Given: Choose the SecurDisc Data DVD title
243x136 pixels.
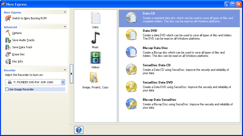Looking at the screenshot, I should pos(158,82).
